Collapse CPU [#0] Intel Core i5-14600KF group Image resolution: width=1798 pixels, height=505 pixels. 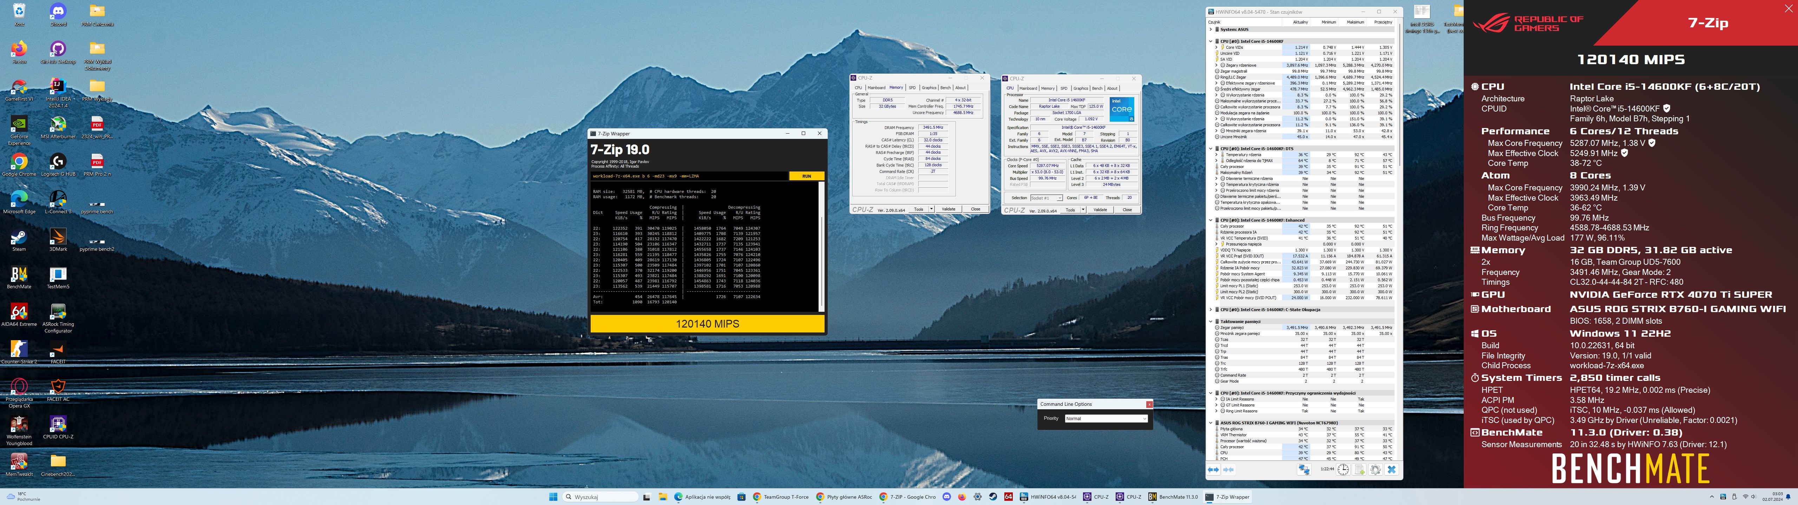1211,41
